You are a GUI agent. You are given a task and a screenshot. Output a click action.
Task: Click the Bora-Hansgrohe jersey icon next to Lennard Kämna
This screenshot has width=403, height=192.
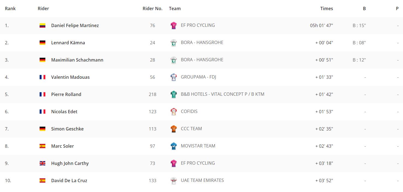(173, 43)
